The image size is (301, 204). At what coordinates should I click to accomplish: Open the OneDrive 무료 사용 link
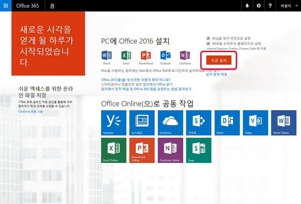[x=30, y=112]
